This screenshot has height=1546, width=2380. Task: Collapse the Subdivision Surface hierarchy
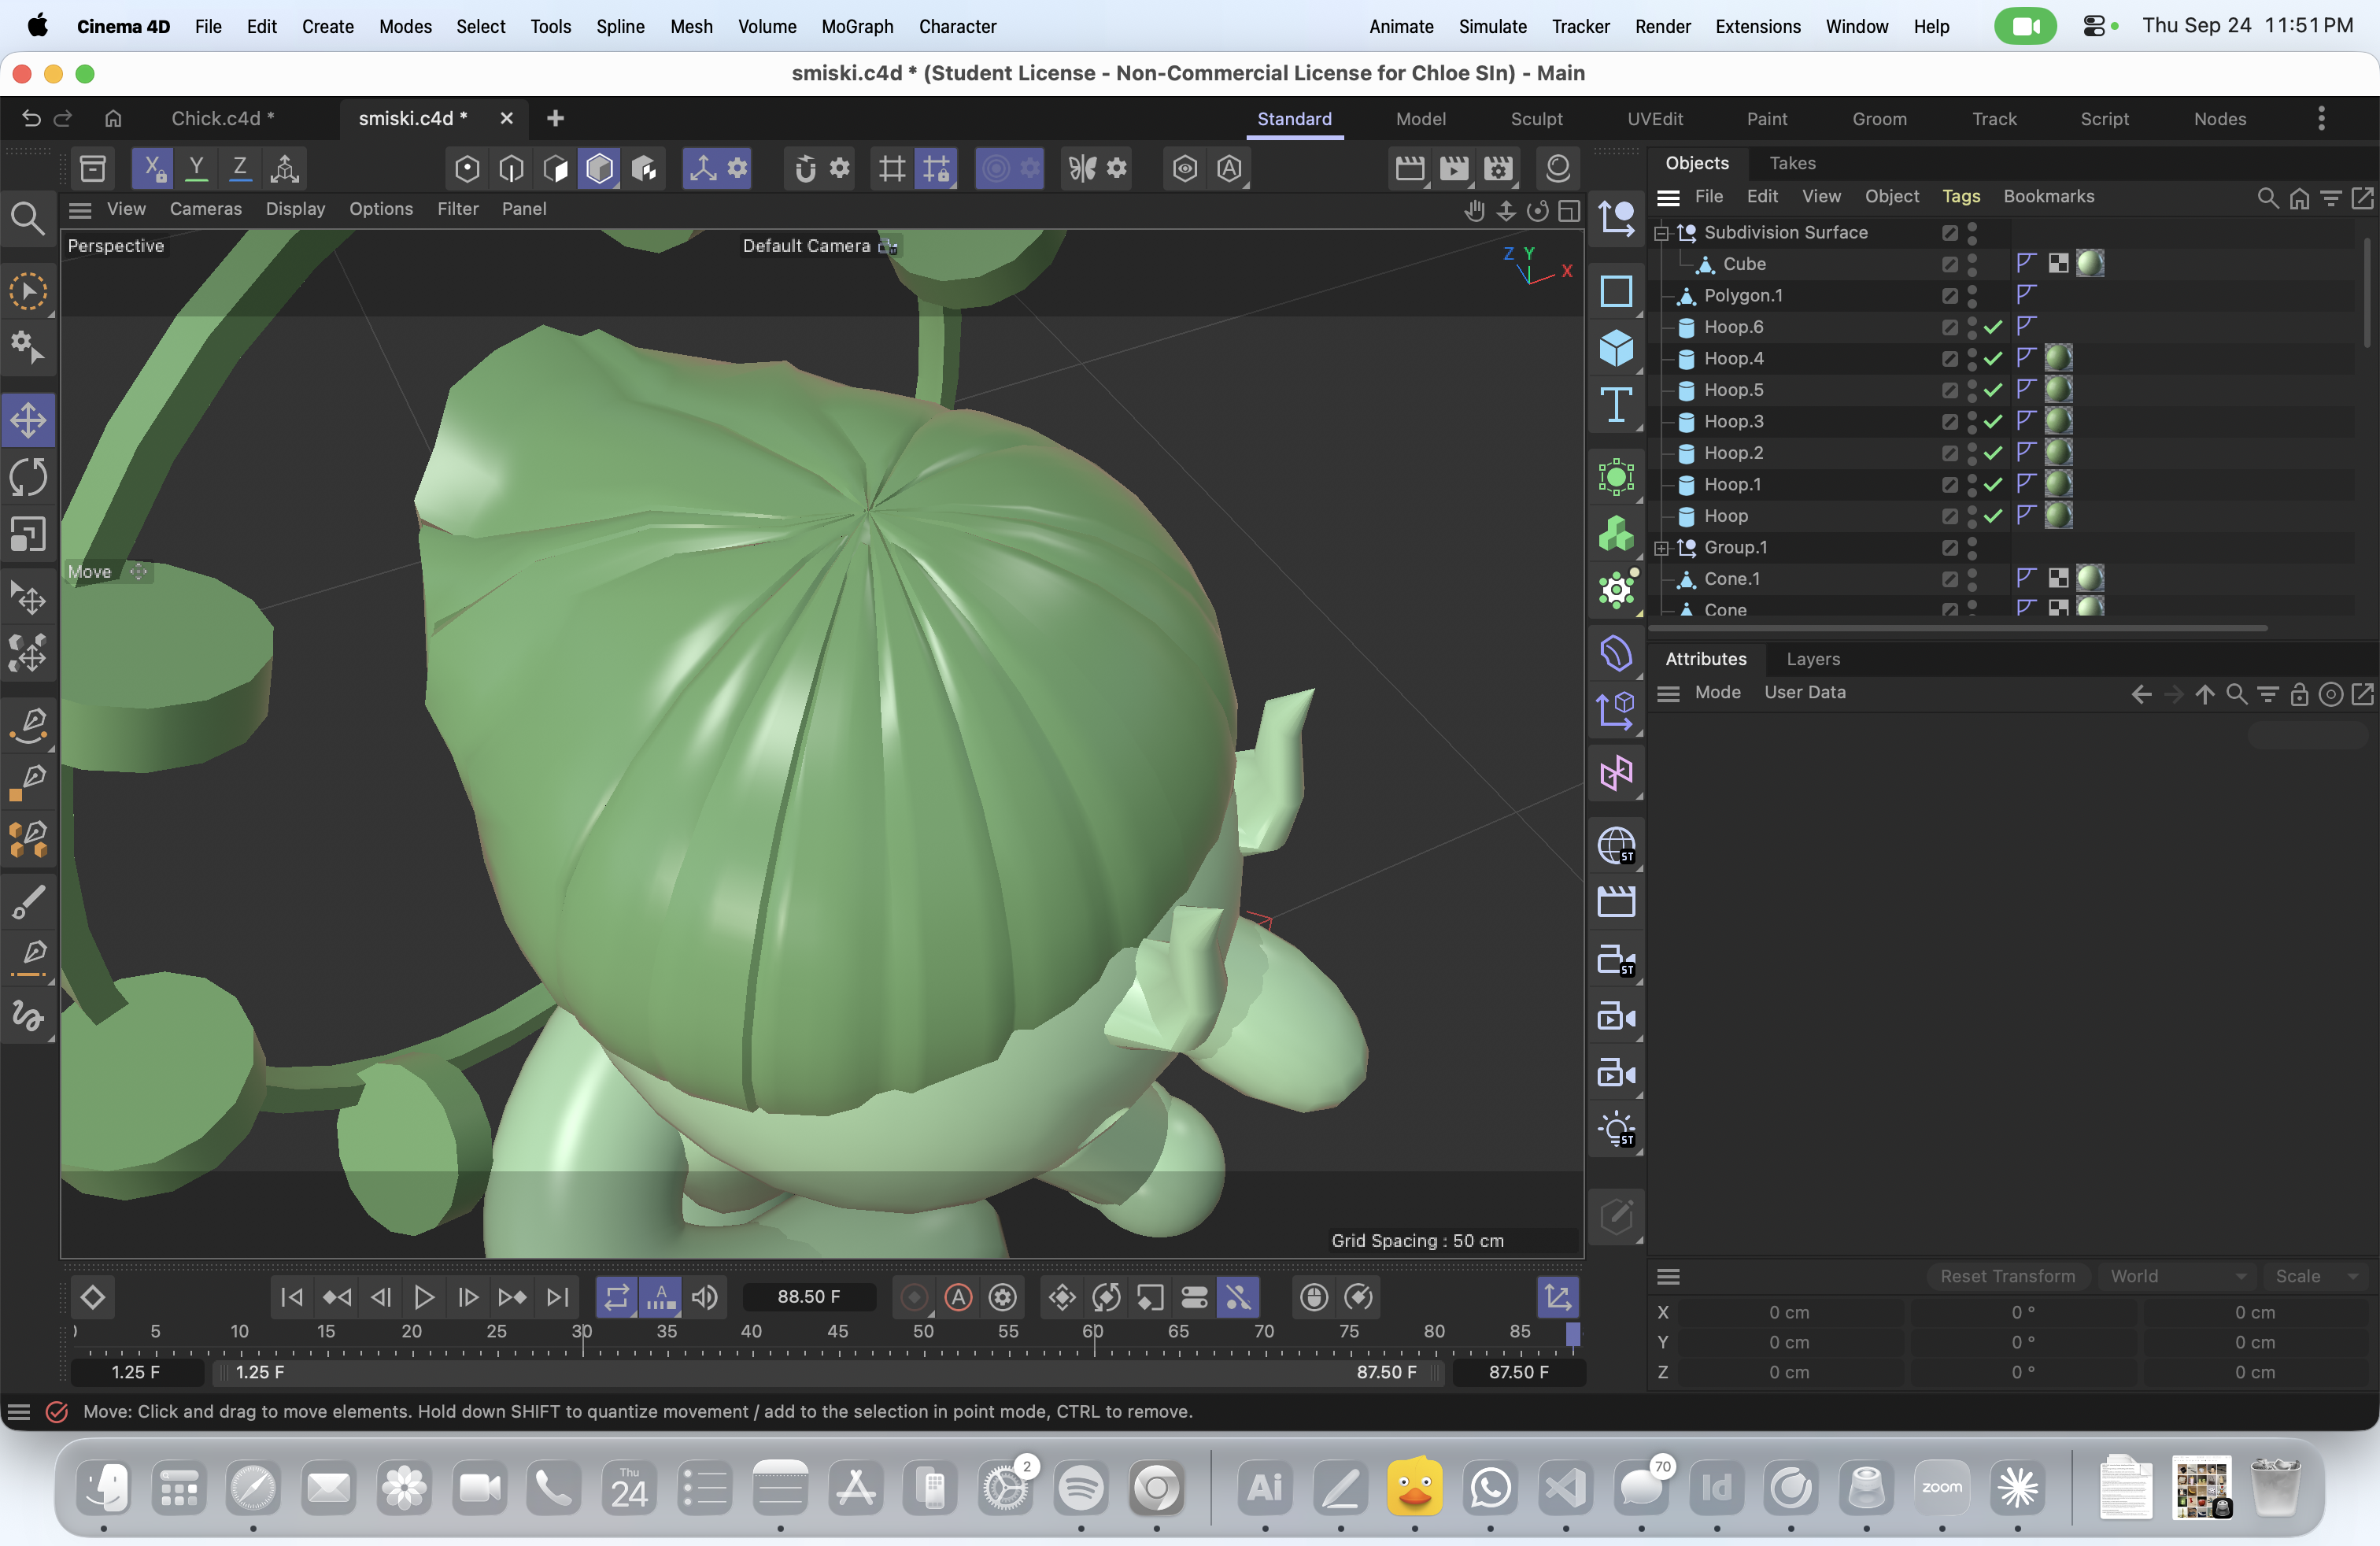[x=1661, y=233]
